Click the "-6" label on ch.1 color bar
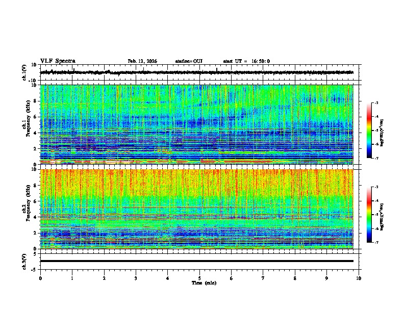Viewport: 404px width, 312px height. pyautogui.click(x=376, y=144)
